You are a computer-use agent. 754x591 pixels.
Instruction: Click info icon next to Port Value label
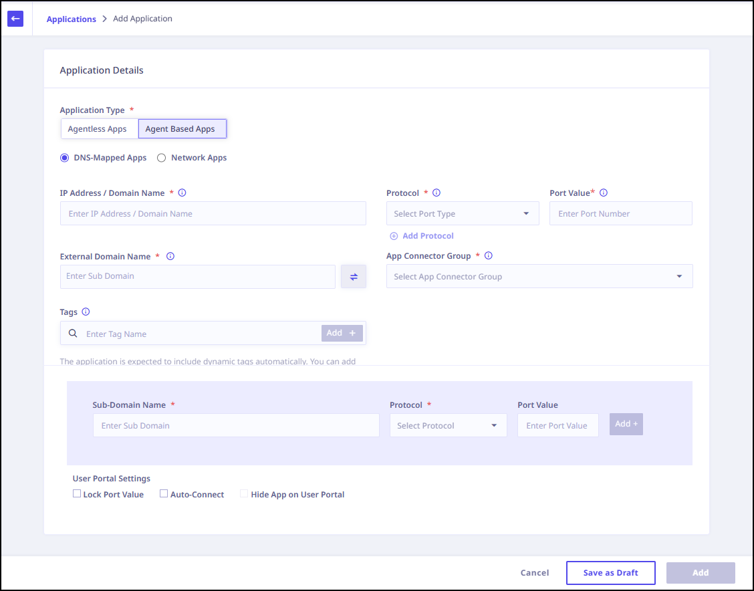pyautogui.click(x=604, y=193)
